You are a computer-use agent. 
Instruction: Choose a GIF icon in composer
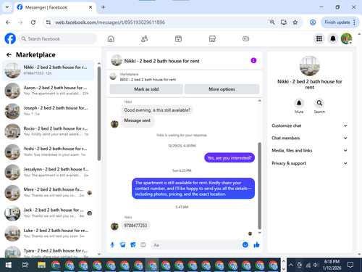click(x=143, y=245)
